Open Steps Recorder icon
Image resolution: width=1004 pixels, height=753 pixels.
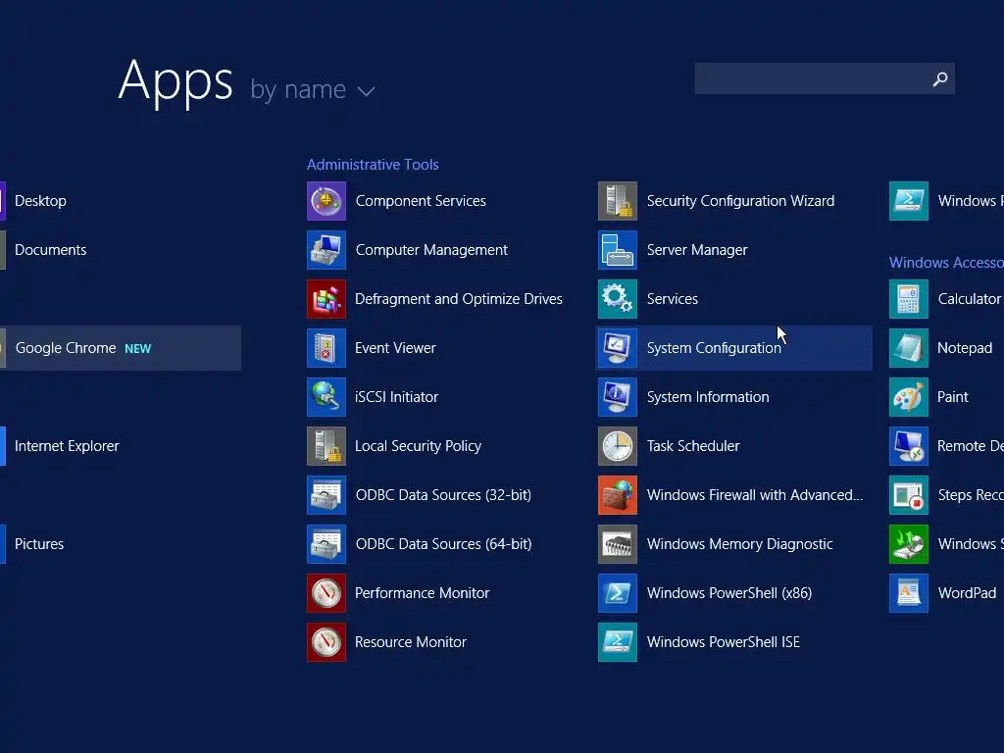pos(909,495)
